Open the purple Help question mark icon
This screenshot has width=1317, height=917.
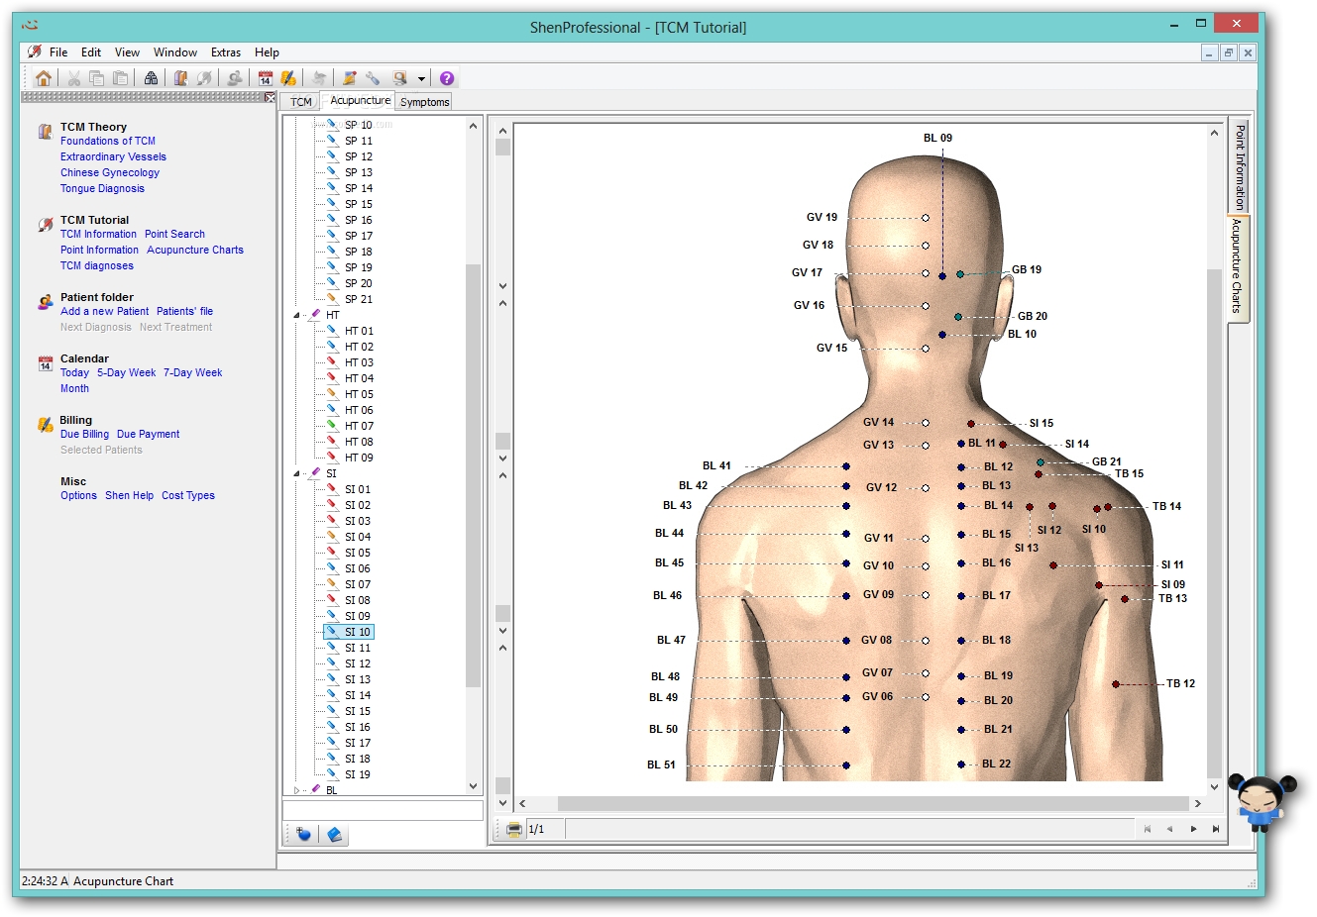pos(447,78)
